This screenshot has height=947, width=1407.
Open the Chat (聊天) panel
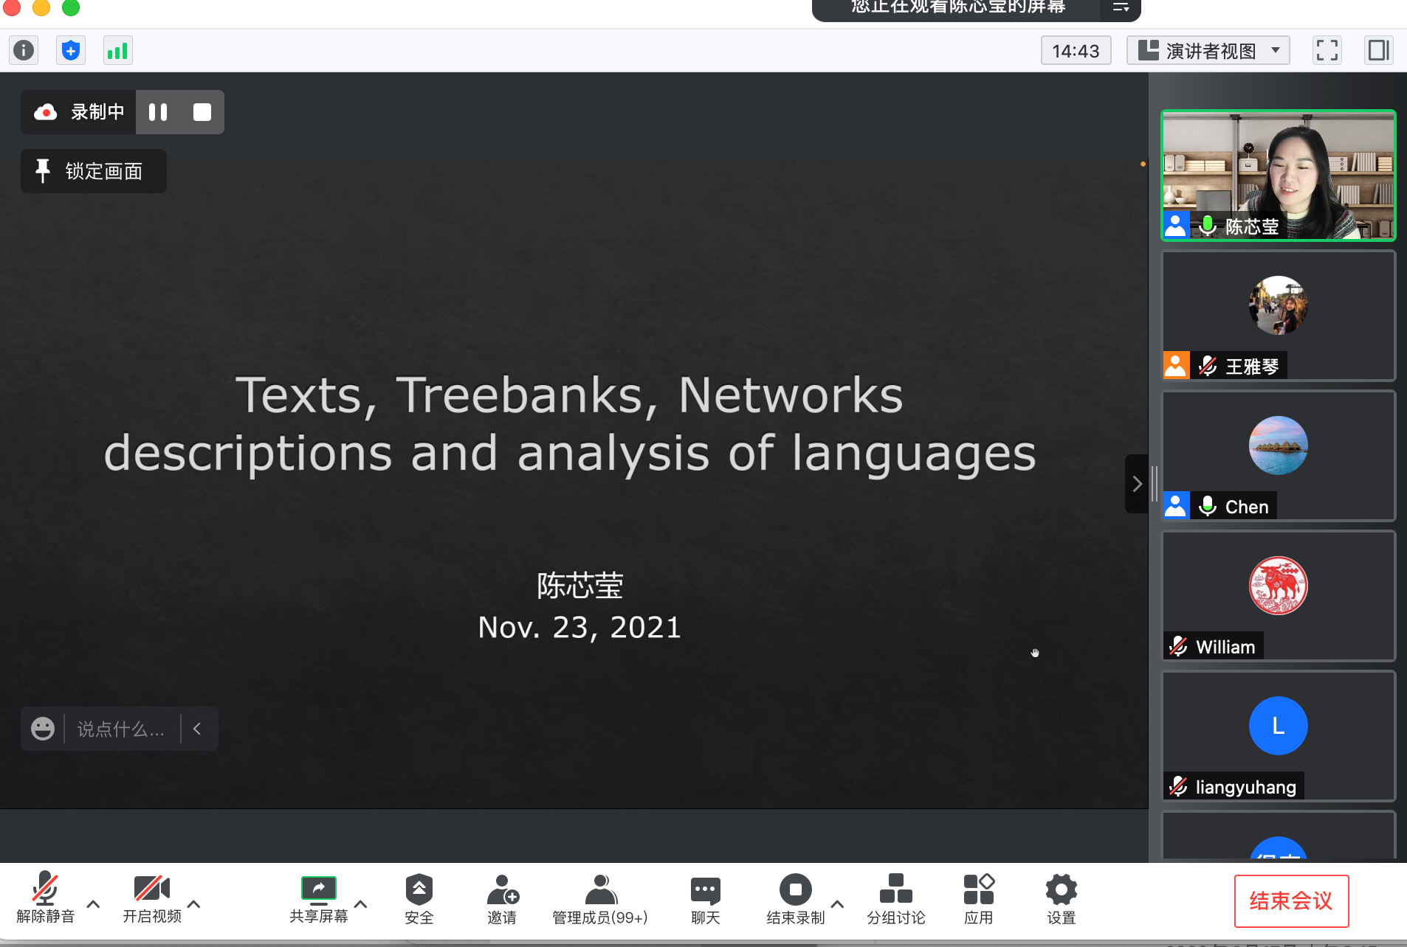[705, 899]
